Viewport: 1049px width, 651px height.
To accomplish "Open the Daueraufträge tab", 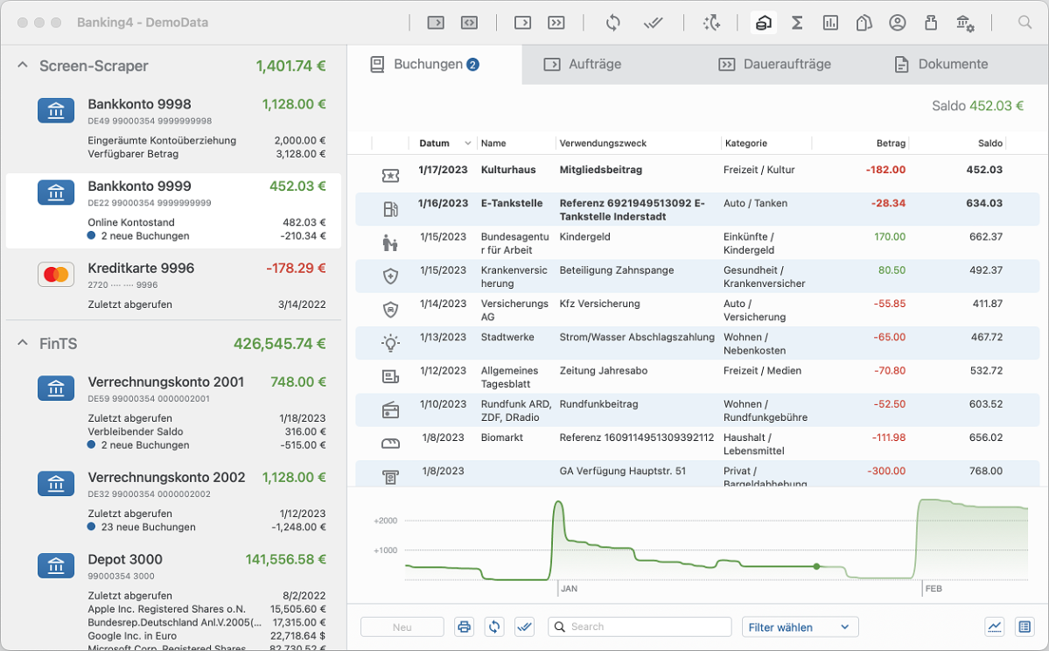I will pyautogui.click(x=774, y=64).
